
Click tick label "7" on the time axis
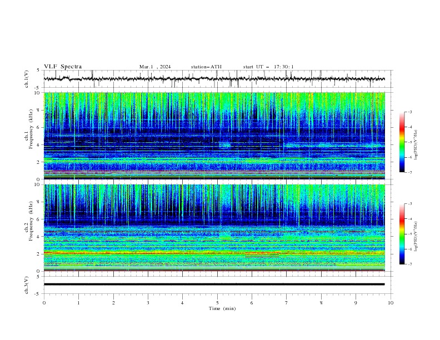[287, 303]
